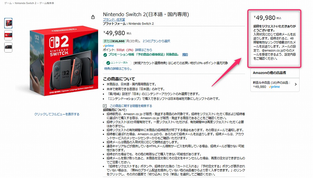Select first product thumbnail image

8,23
